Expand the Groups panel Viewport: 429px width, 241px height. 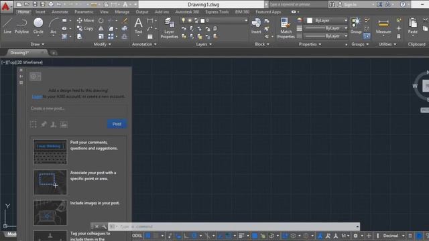[360, 44]
